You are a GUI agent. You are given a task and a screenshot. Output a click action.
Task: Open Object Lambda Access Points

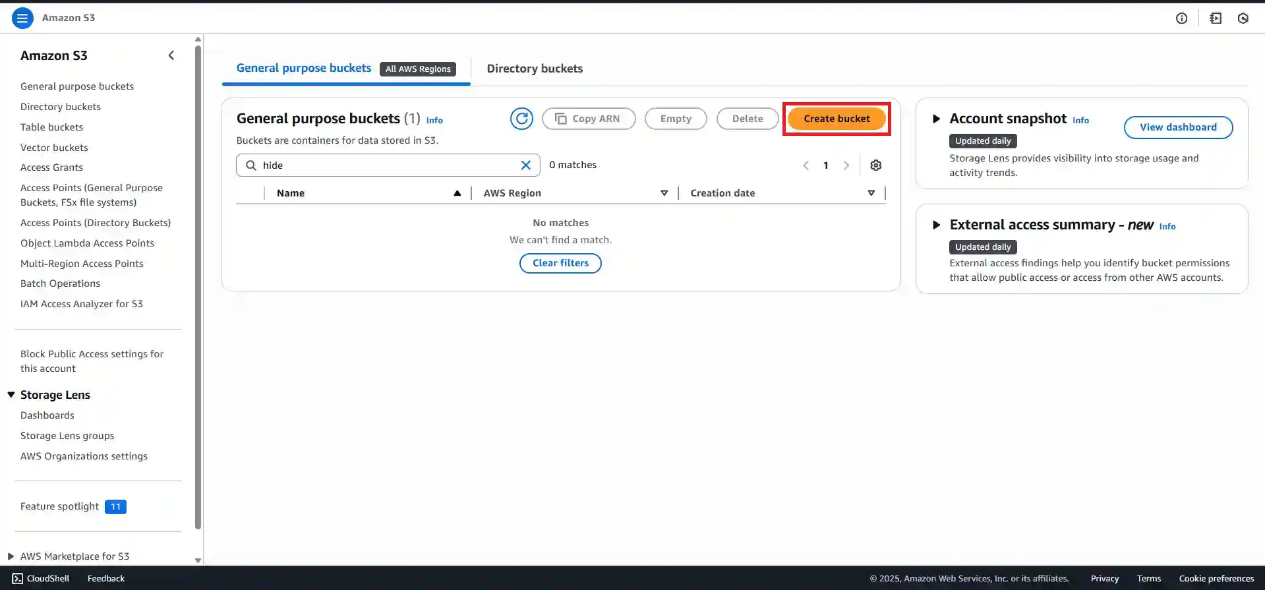click(87, 243)
